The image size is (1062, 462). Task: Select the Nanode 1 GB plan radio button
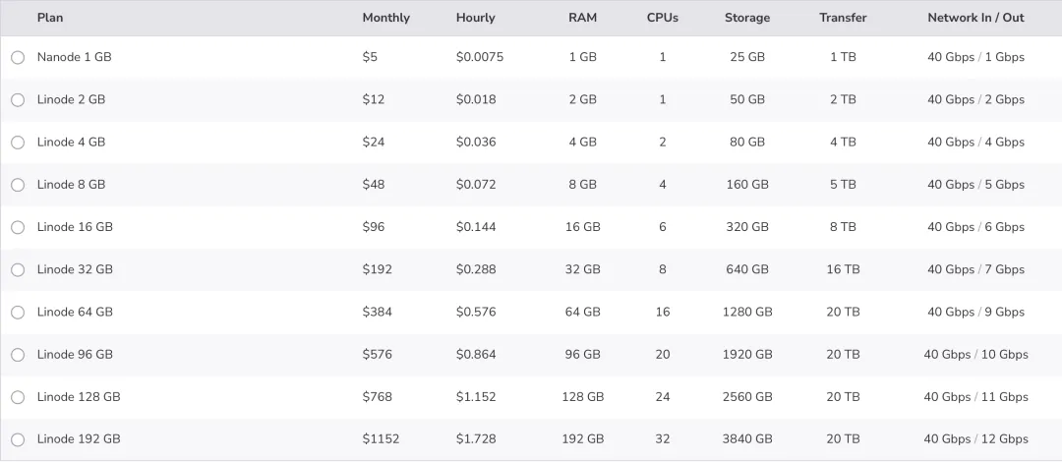18,58
